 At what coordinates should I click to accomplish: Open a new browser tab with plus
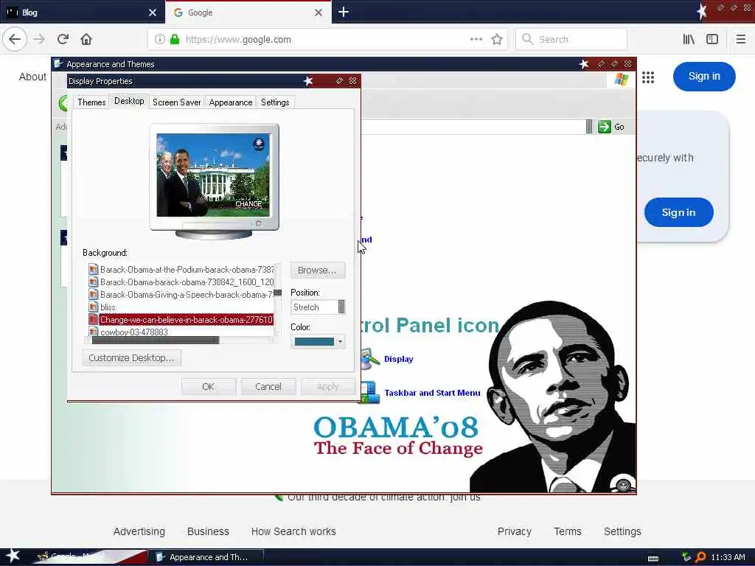pyautogui.click(x=344, y=12)
